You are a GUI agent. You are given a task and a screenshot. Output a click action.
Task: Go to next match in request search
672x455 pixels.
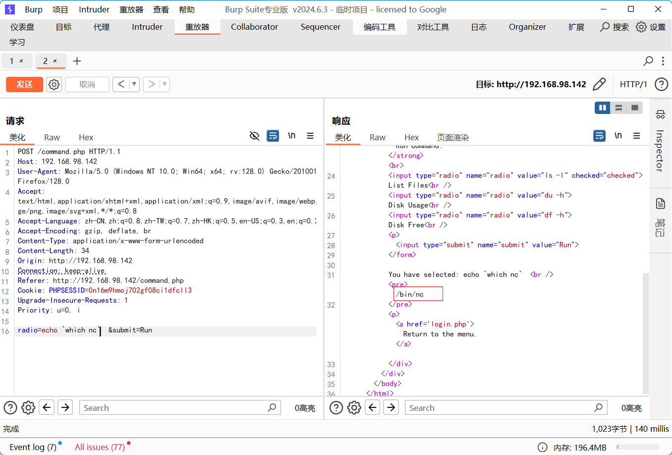coord(65,407)
